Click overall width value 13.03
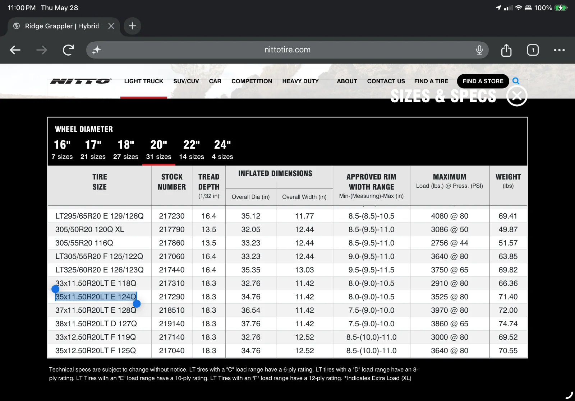Image resolution: width=575 pixels, height=401 pixels. [x=304, y=270]
